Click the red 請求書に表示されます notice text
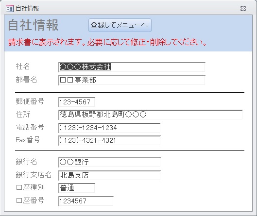The height and width of the screenshot is (216, 257). pos(107,42)
